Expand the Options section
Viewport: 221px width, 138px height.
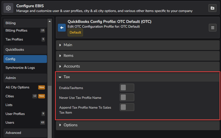click(70, 125)
